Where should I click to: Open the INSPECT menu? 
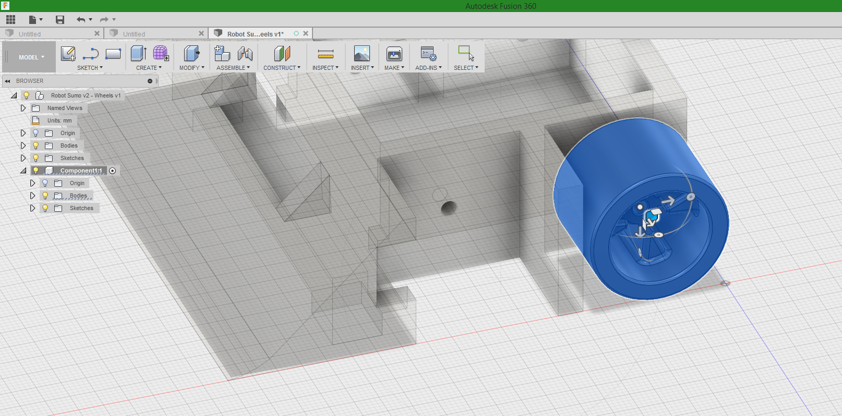pyautogui.click(x=325, y=68)
